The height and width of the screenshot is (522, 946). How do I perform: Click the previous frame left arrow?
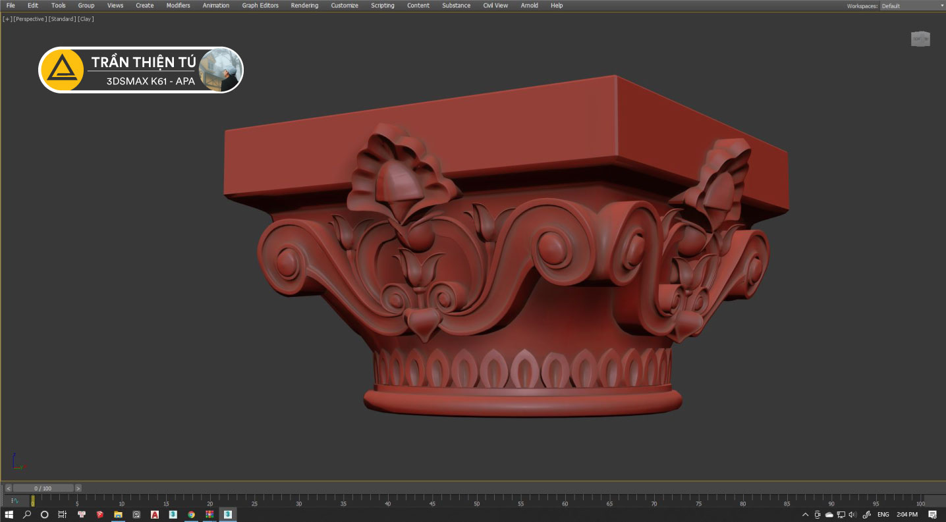click(x=9, y=488)
